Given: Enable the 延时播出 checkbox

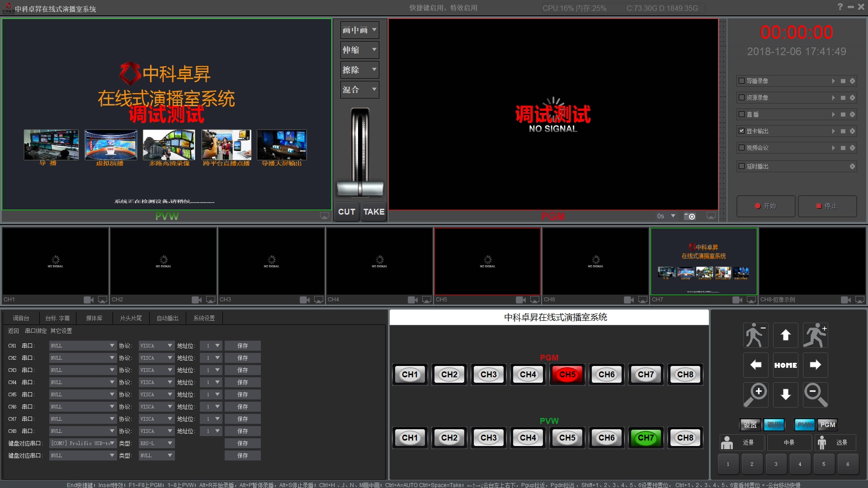Looking at the screenshot, I should tap(741, 166).
